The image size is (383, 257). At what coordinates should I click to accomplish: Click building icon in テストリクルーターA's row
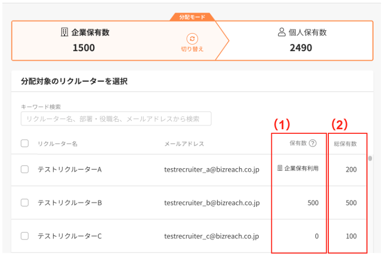(x=280, y=169)
